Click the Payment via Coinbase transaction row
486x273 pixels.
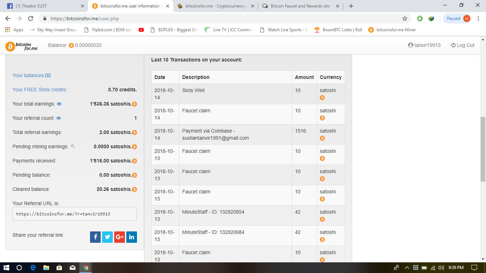pos(248,134)
